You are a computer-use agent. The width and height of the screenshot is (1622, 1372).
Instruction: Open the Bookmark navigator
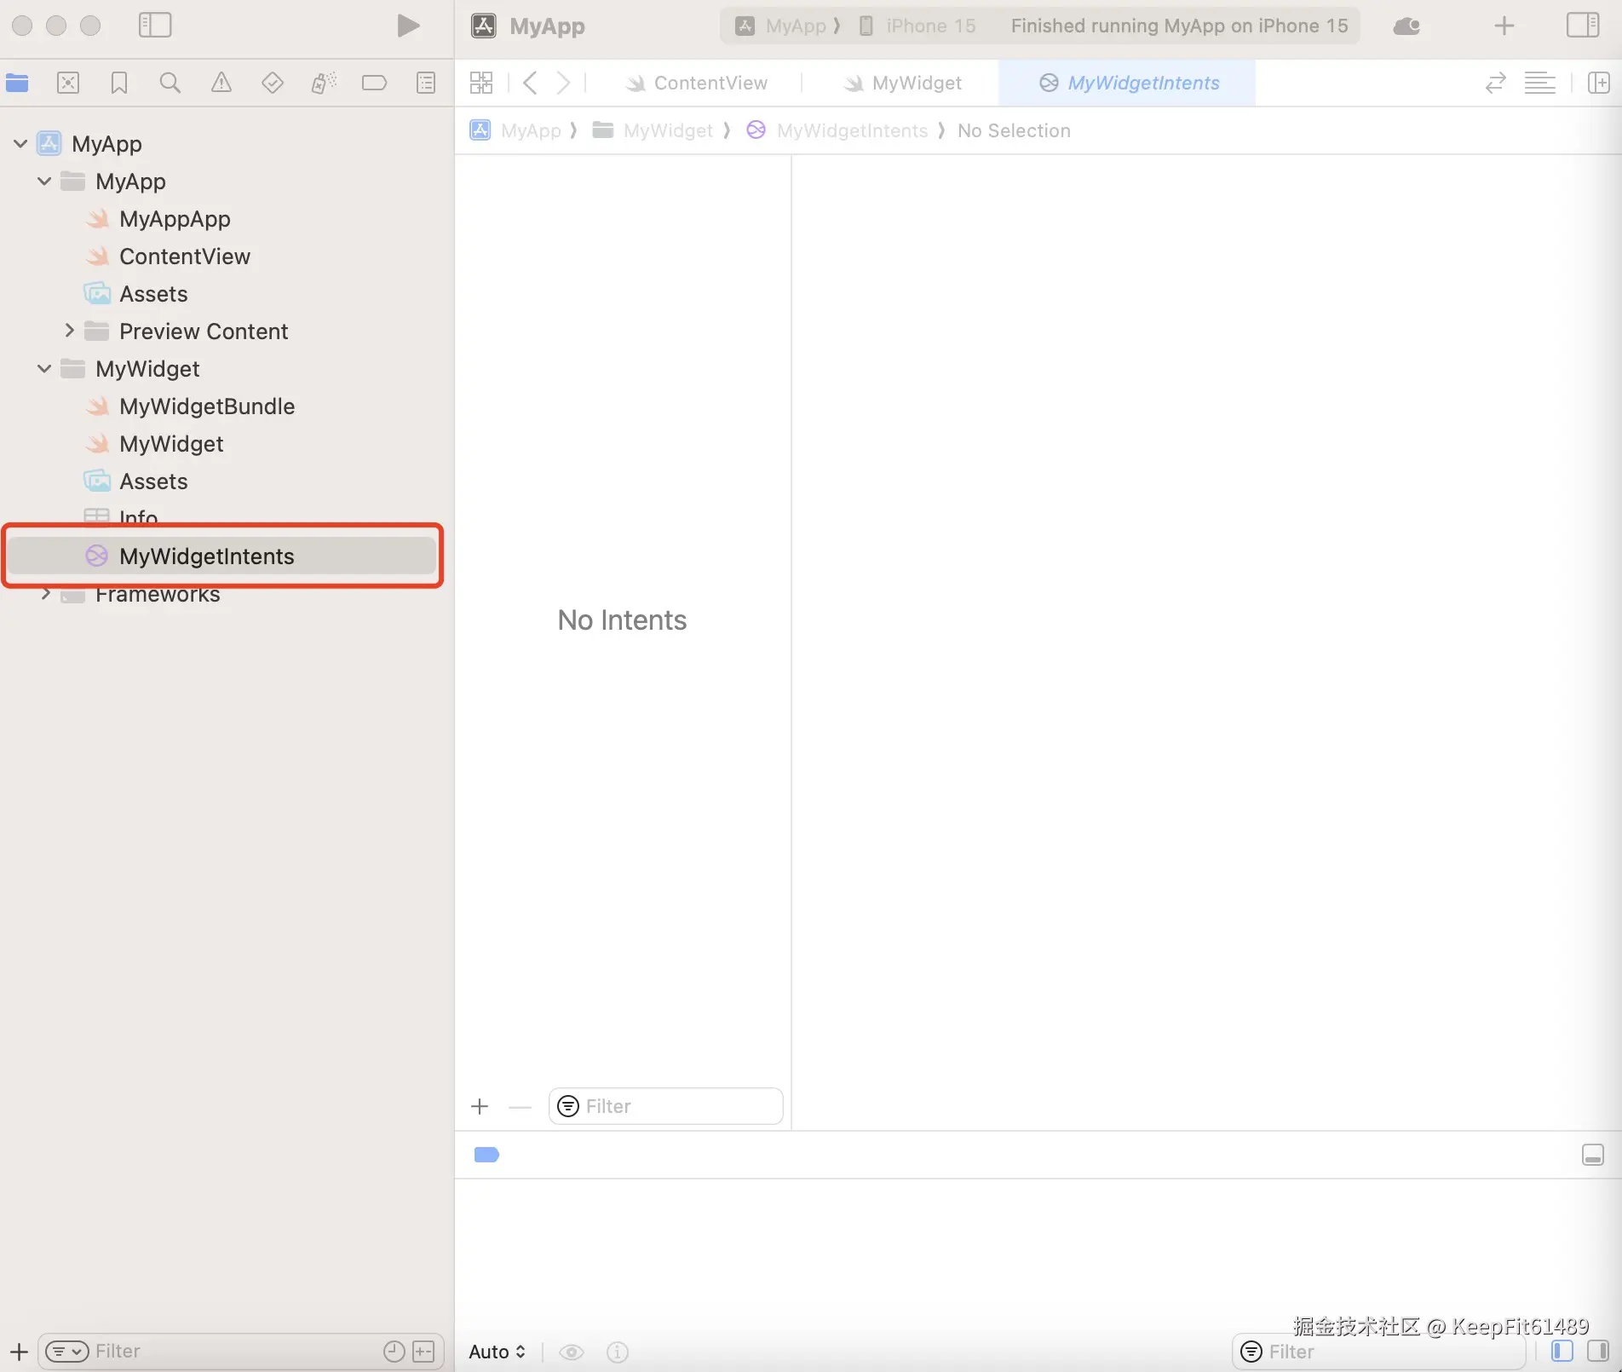pos(119,83)
